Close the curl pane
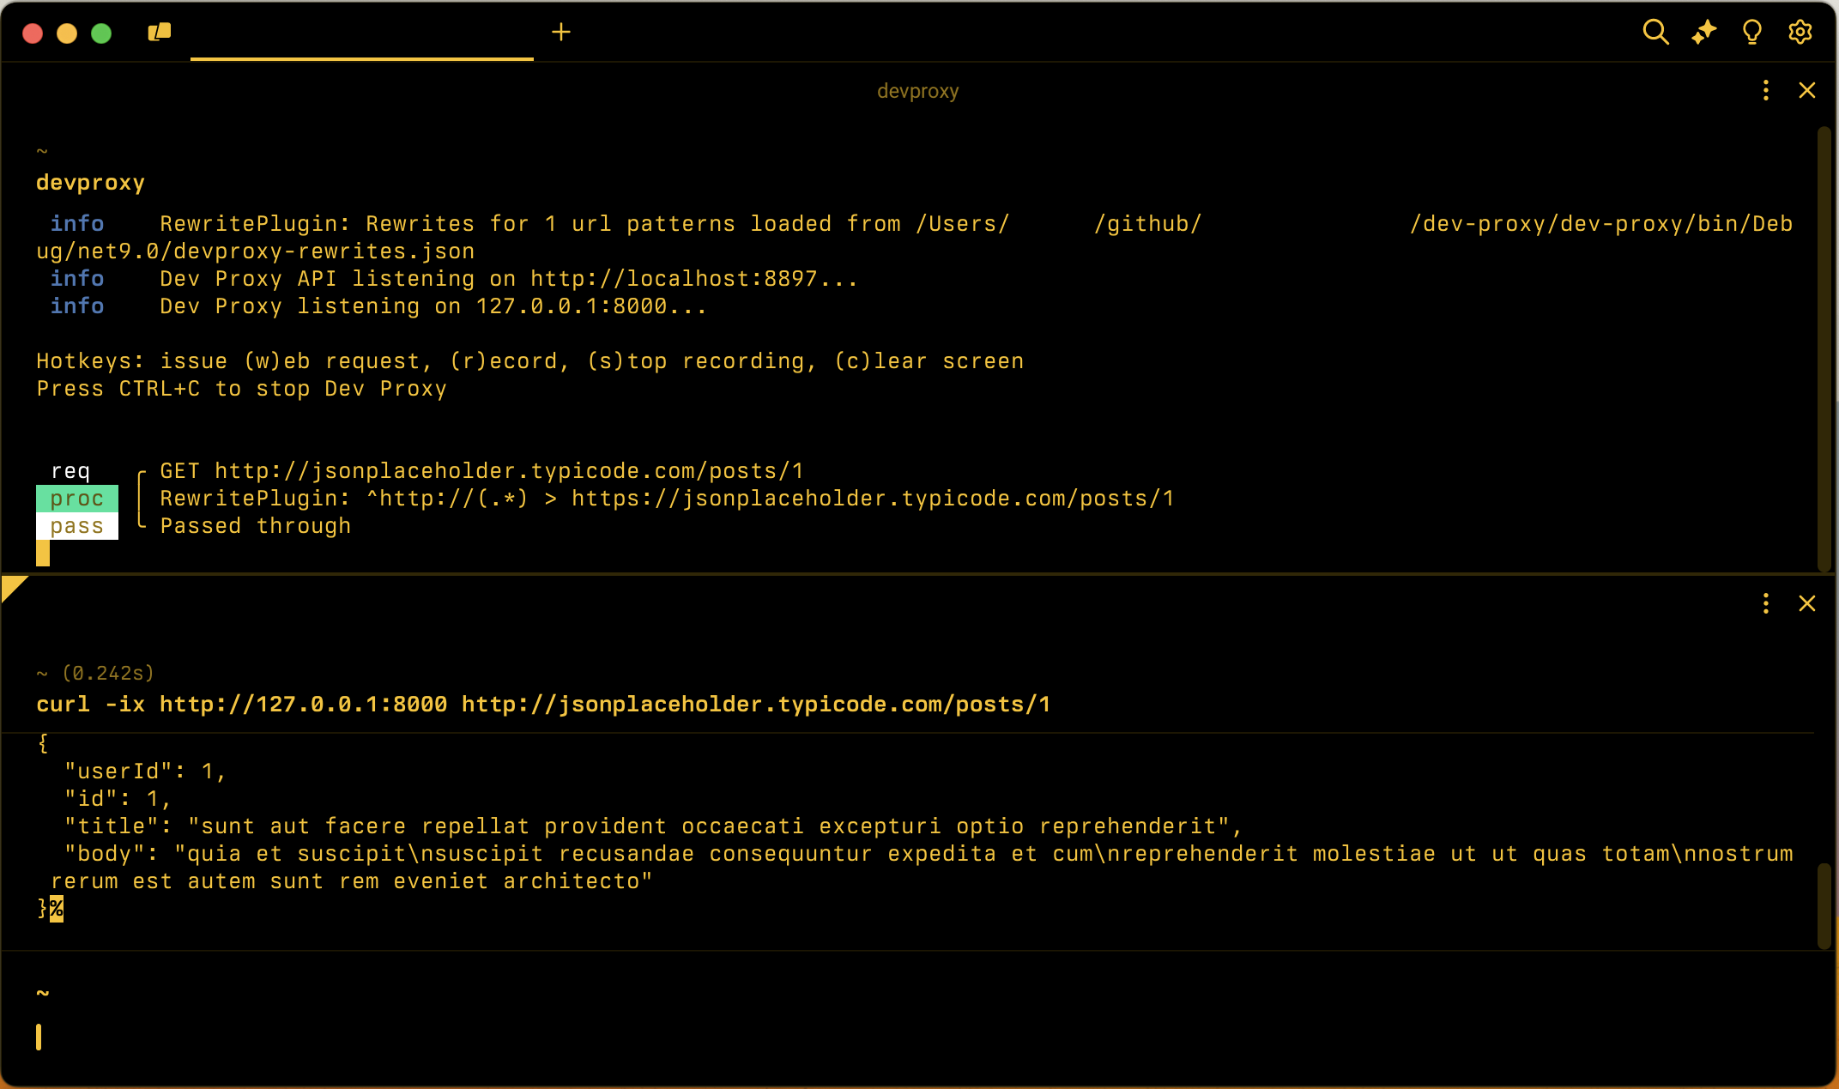This screenshot has width=1839, height=1089. [x=1806, y=603]
